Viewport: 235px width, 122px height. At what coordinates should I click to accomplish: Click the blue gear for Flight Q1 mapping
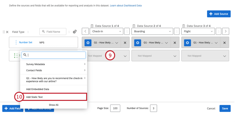point(187,43)
